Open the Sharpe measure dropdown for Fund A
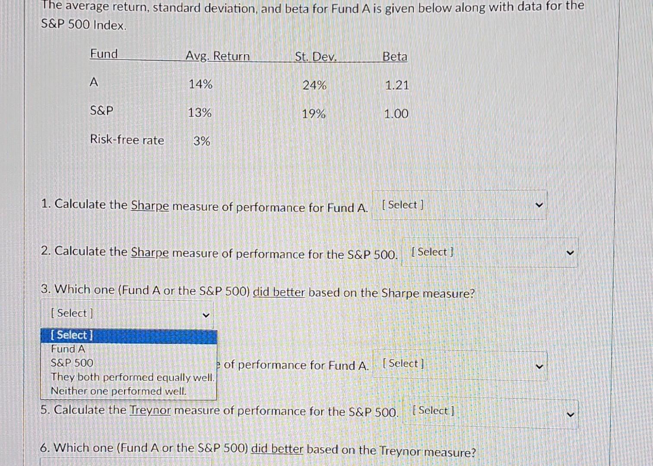The image size is (653, 466). 459,205
